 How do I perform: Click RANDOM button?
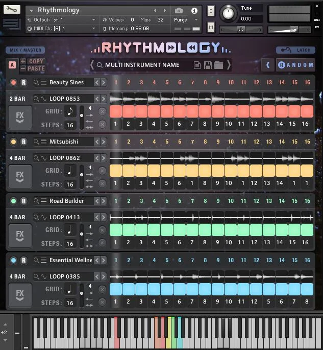pyautogui.click(x=295, y=65)
